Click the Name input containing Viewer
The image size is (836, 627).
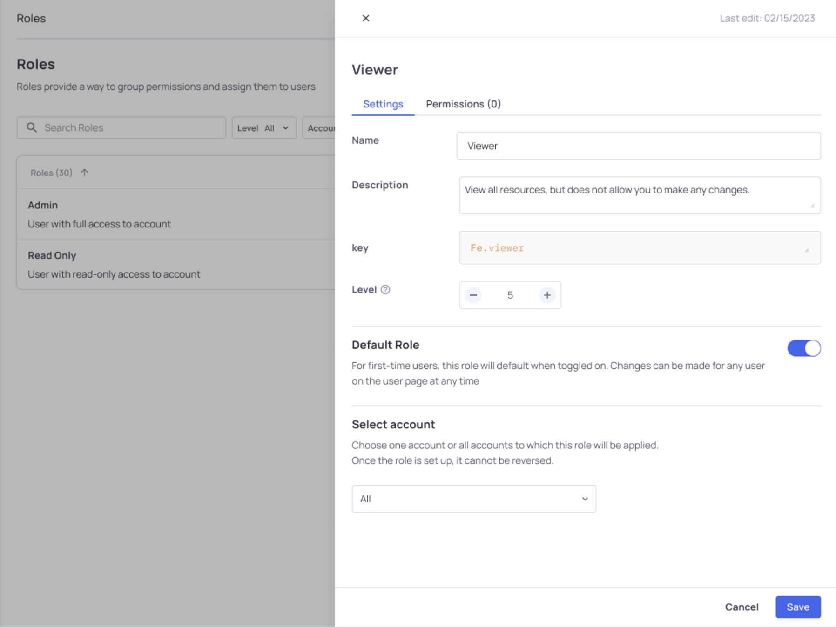(x=639, y=146)
